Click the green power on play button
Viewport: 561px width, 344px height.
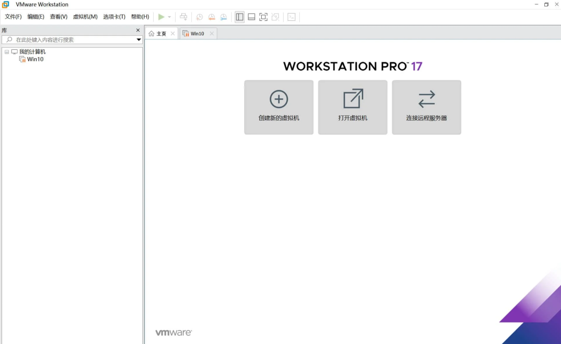click(x=161, y=17)
